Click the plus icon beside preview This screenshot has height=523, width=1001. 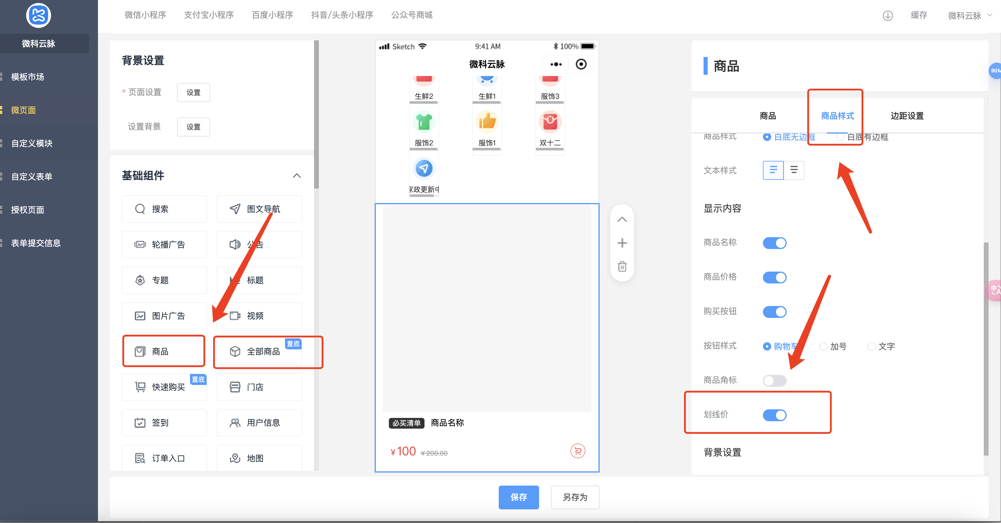pos(622,243)
